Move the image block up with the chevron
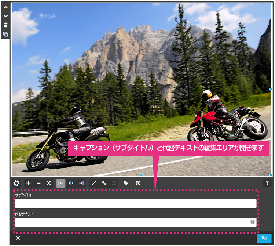The height and width of the screenshot is (246, 275). tap(5, 7)
